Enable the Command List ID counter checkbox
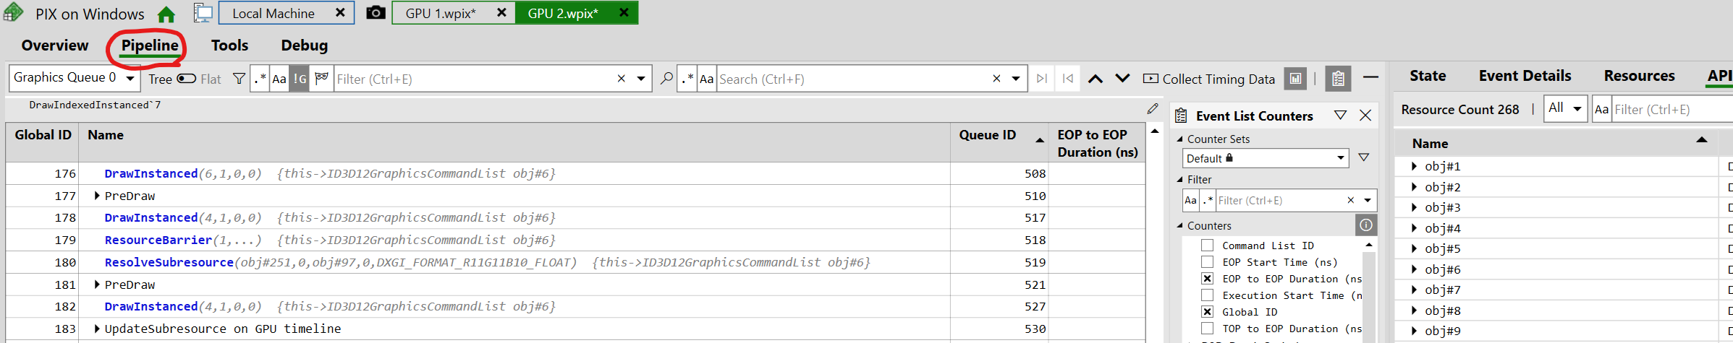The height and width of the screenshot is (343, 1733). (1207, 246)
